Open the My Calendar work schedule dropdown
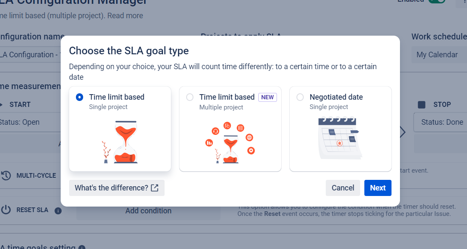Screen dimensions: 467x249 pos(439,55)
